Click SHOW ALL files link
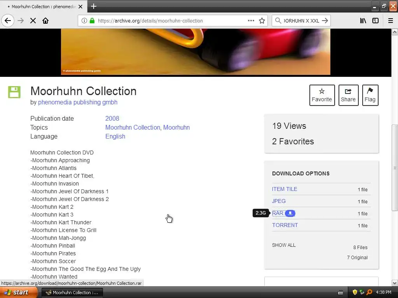 (284, 245)
